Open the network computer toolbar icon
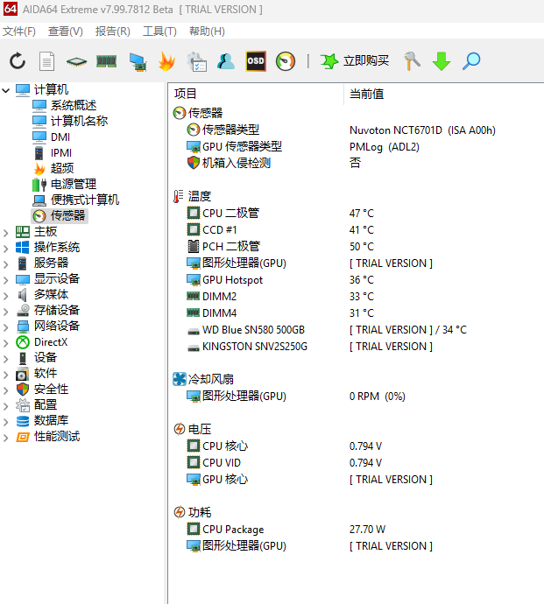 click(x=138, y=61)
